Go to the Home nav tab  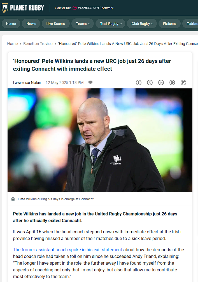click(x=11, y=23)
